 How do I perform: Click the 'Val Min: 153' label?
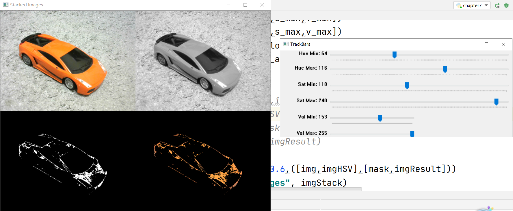pos(313,117)
